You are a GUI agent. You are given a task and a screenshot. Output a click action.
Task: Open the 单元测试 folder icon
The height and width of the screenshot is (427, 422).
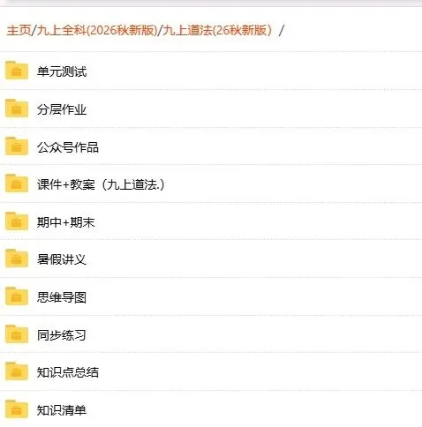pyautogui.click(x=17, y=71)
